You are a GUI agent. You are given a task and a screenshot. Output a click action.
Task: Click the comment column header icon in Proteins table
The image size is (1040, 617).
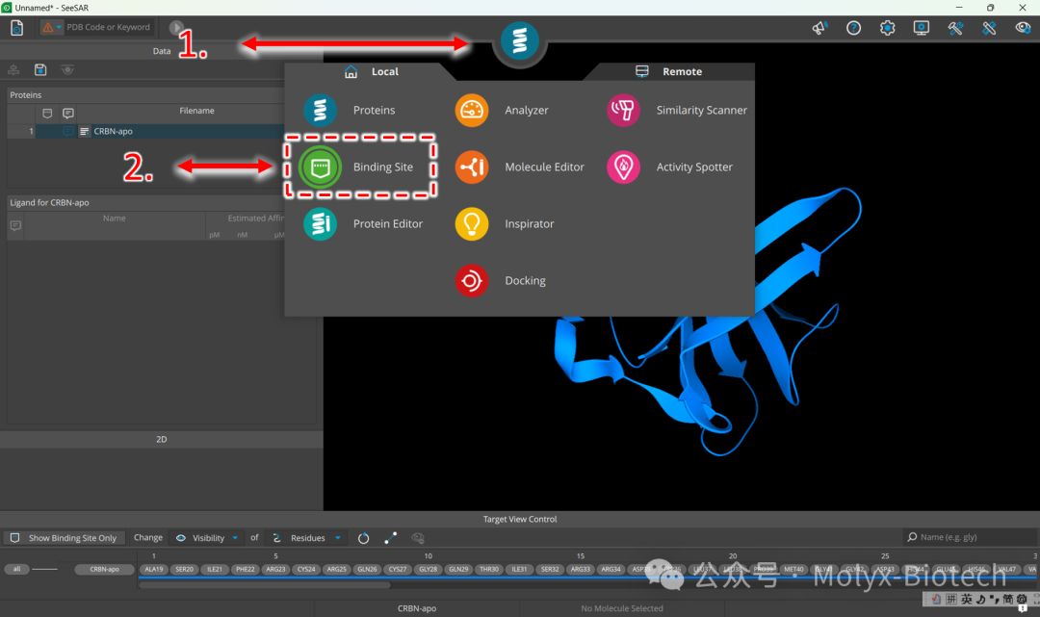67,114
